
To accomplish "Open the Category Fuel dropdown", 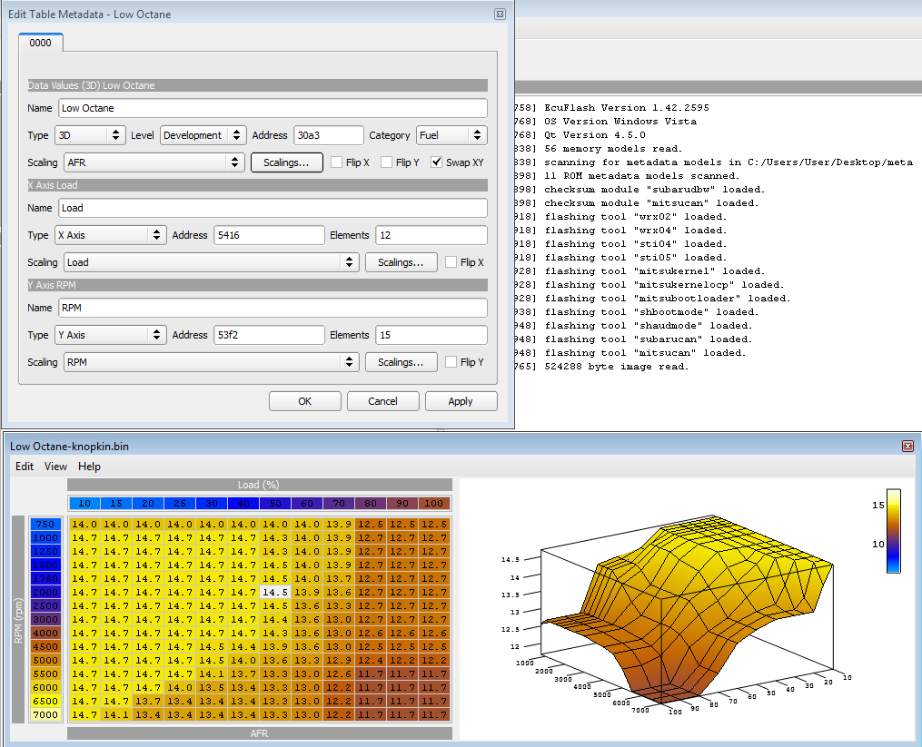I will [452, 135].
